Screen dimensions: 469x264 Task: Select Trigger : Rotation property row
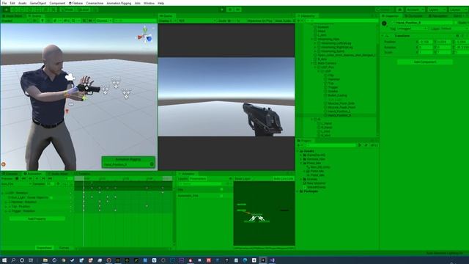click(23, 211)
